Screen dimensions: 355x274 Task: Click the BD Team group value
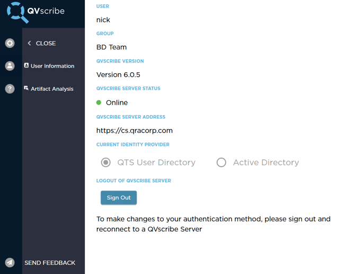pos(111,47)
